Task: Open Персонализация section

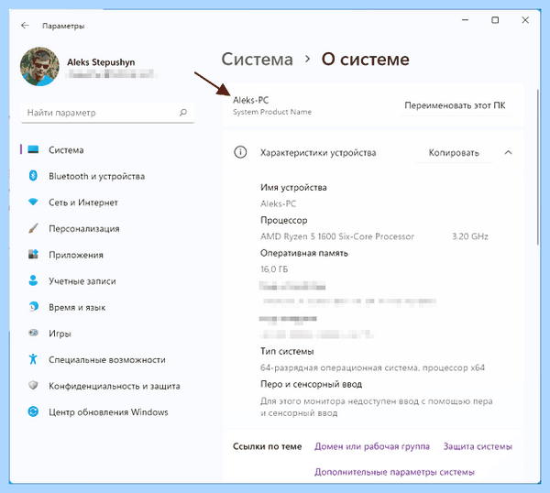Action: (x=83, y=228)
